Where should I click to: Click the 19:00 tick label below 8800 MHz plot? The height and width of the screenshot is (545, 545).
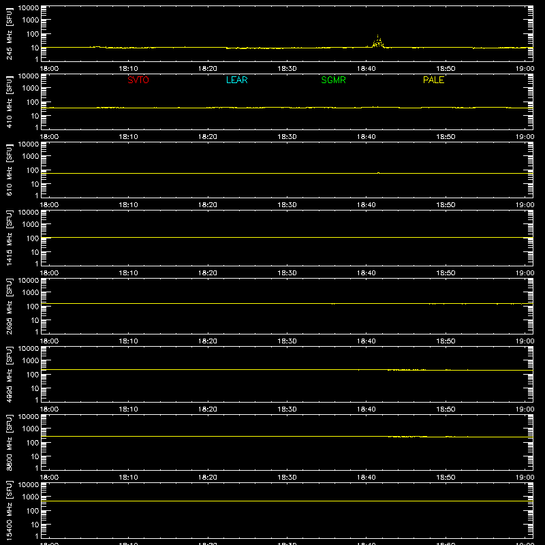point(525,478)
